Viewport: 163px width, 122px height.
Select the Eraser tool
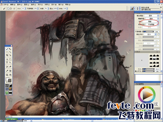coord(10,67)
